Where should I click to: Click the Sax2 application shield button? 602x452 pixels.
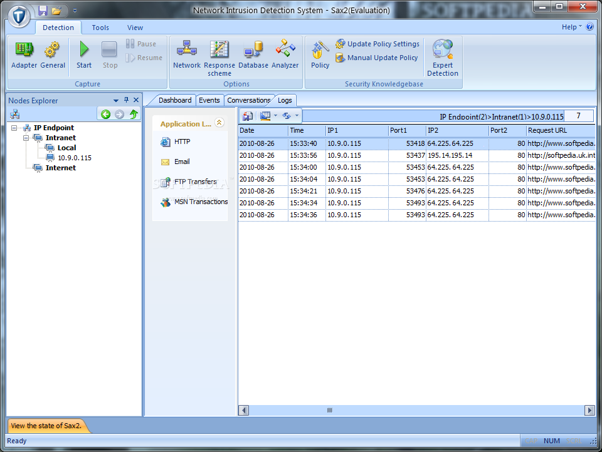pyautogui.click(x=19, y=16)
